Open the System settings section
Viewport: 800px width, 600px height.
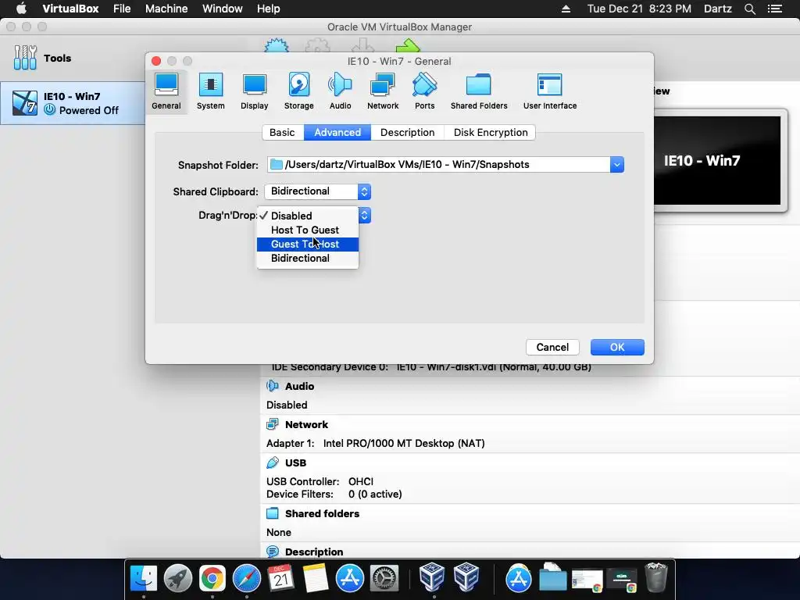point(211,92)
